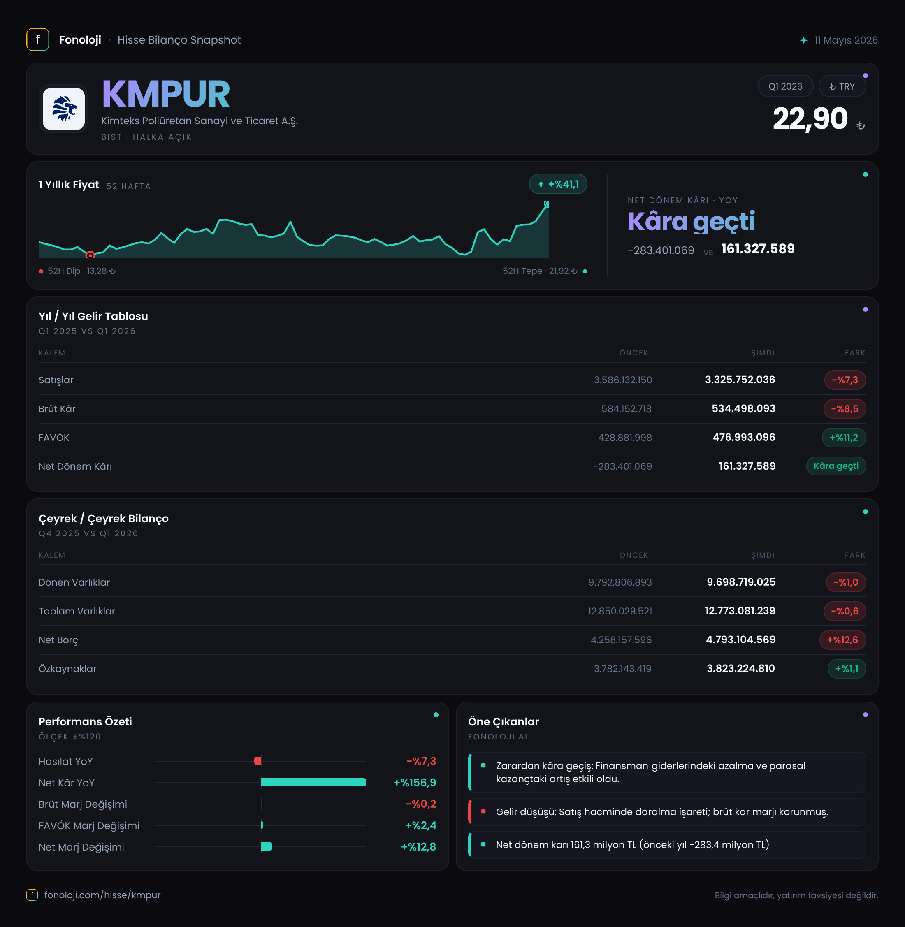Click the 52H Tepe point on price chart
The image size is (905, 927).
click(x=547, y=204)
